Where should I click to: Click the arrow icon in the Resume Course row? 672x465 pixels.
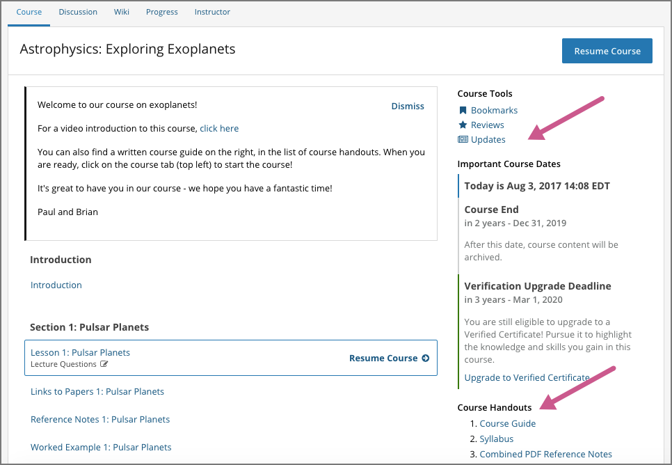pos(424,358)
